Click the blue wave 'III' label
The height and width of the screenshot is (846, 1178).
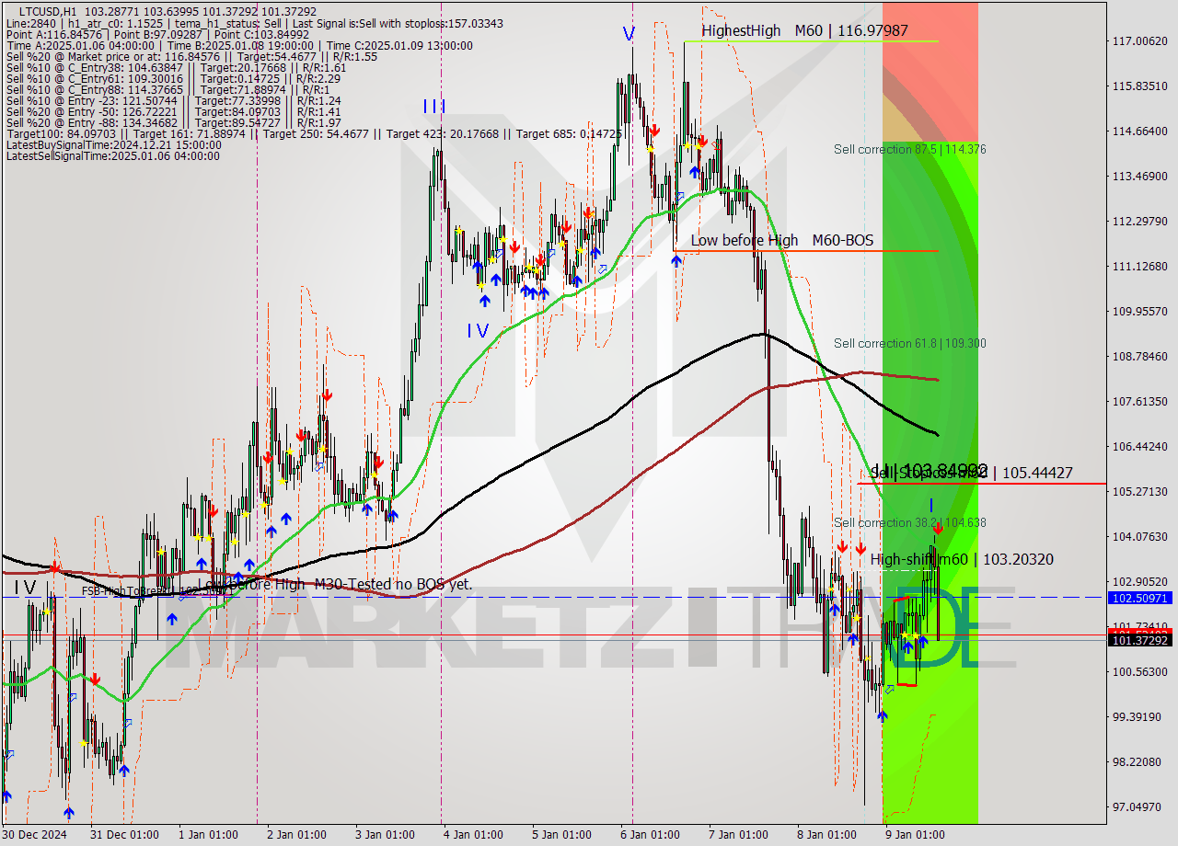coord(434,107)
